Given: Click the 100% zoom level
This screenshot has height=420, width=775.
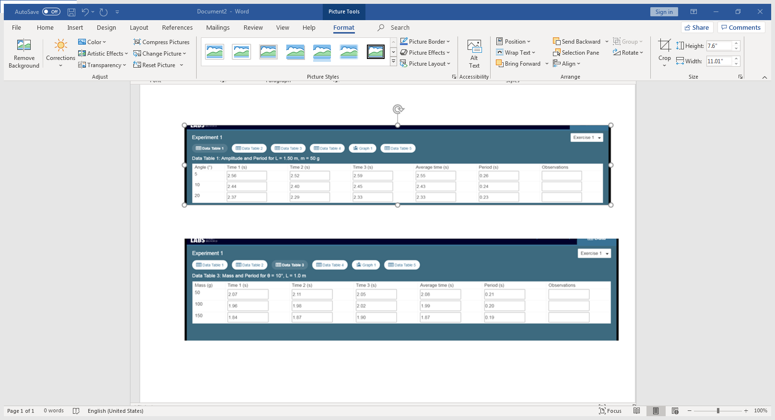Looking at the screenshot, I should tap(761, 411).
